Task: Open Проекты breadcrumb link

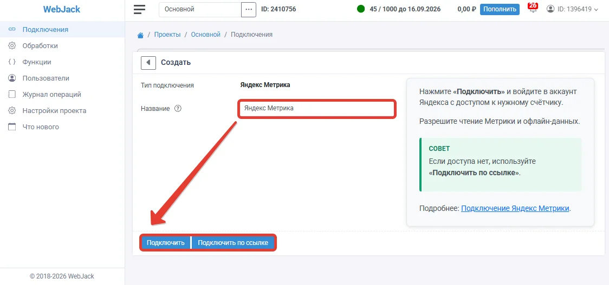Action: [x=167, y=35]
